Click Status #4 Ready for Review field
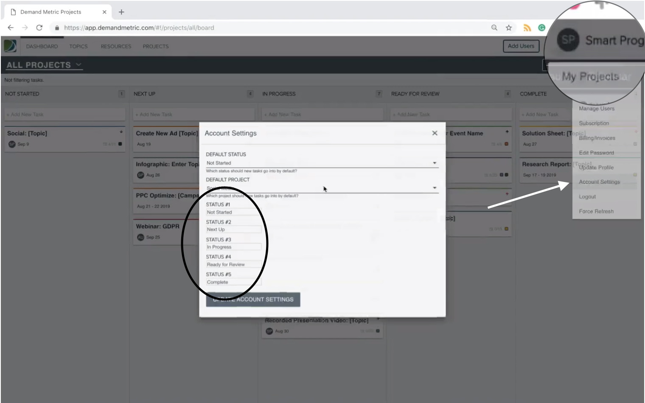 coord(234,264)
